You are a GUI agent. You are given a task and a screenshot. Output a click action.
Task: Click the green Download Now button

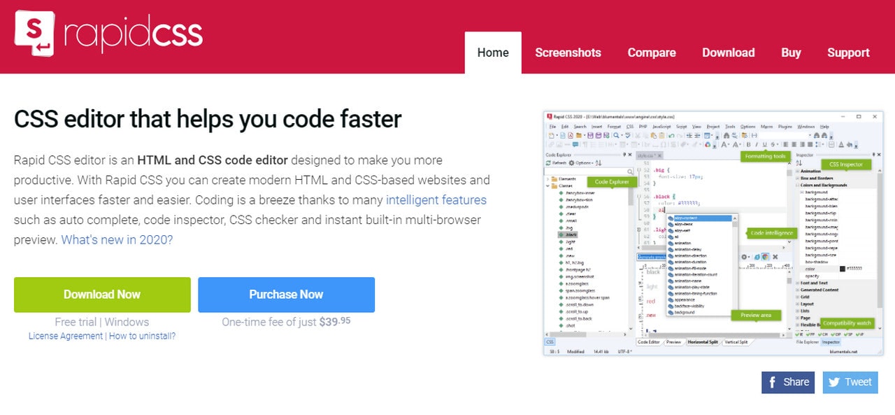102,295
